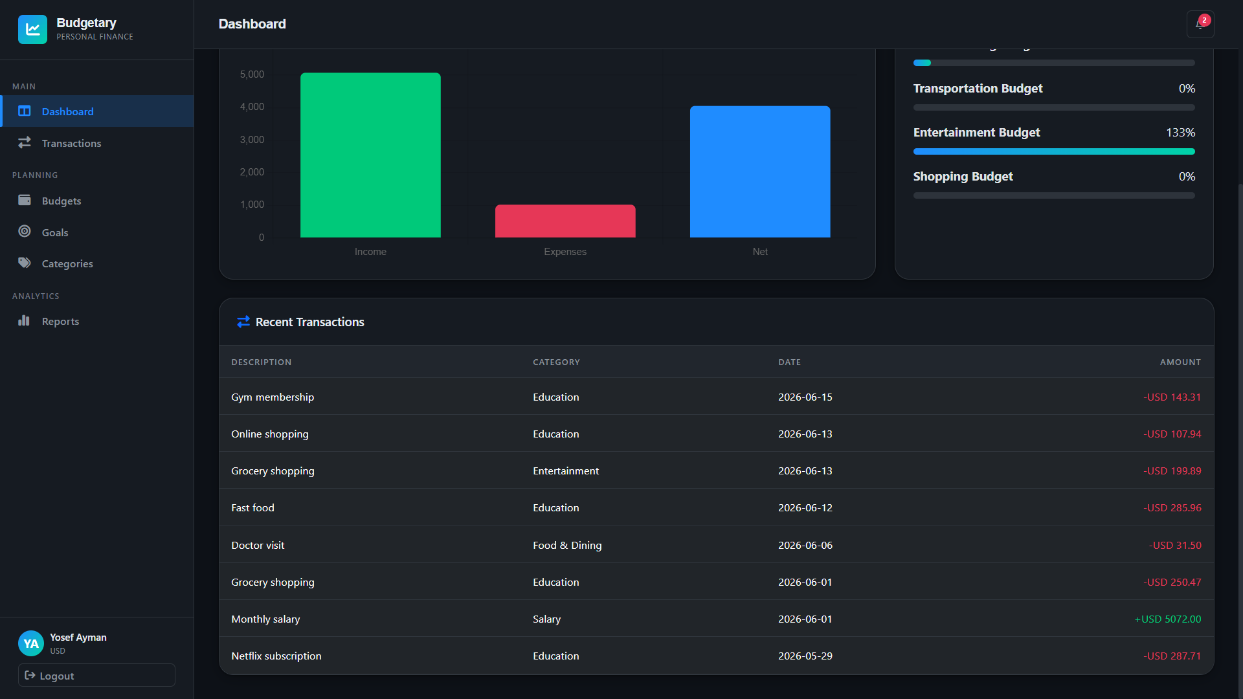Click the YA user avatar
The image size is (1243, 699).
click(x=31, y=643)
